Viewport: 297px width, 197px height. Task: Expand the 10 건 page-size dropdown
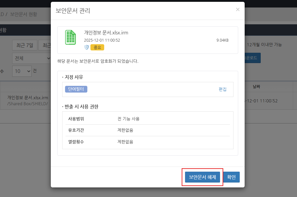click(22, 71)
